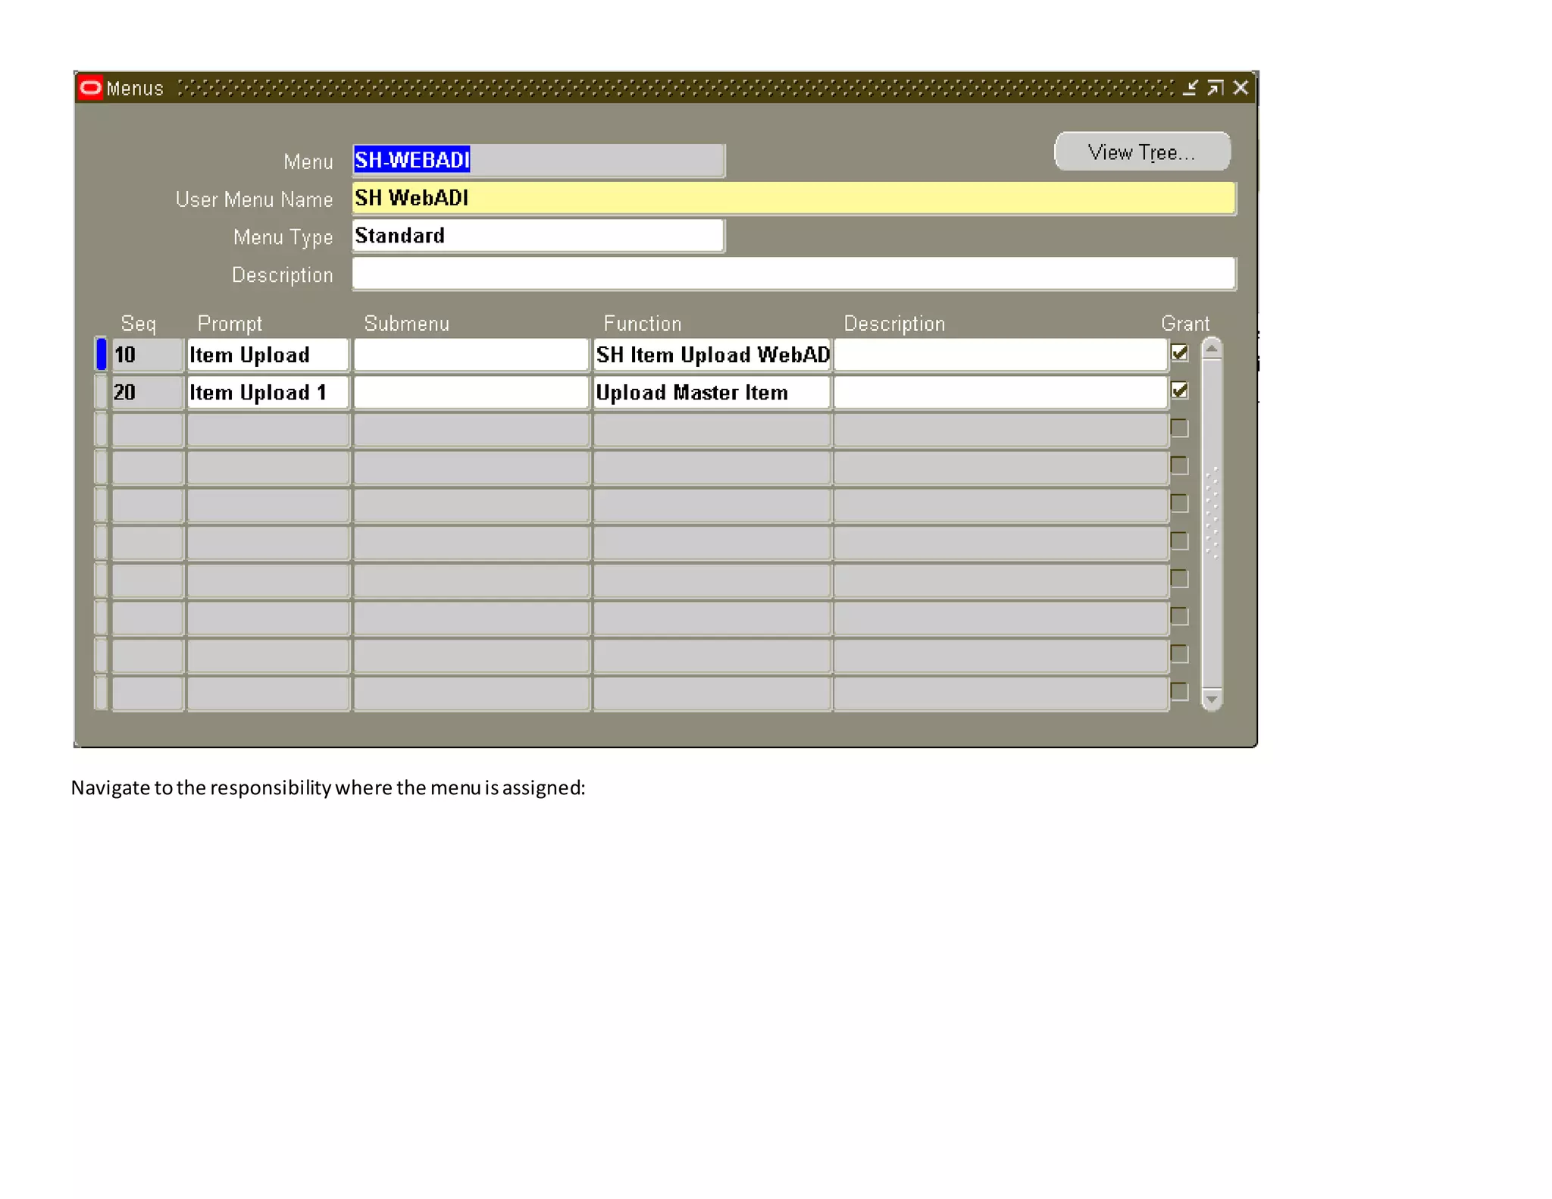Viewport: 1552px width, 1199px height.
Task: Select the Seq cell with value 10
Action: pos(148,355)
